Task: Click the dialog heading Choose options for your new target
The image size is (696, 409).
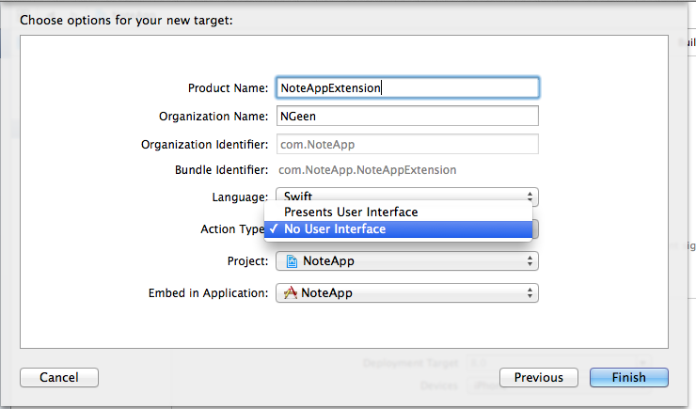Action: point(127,21)
